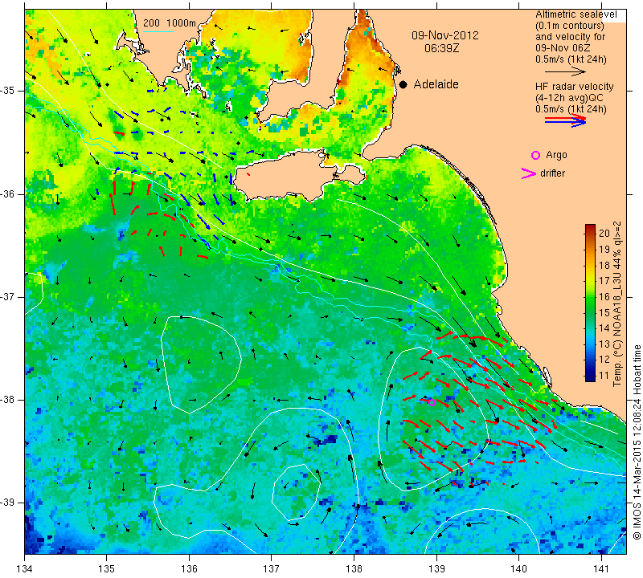Image resolution: width=643 pixels, height=578 pixels.
Task: Click the longitude axis label 137
Action: pos(272,568)
